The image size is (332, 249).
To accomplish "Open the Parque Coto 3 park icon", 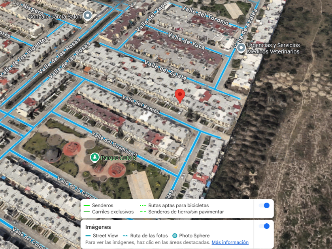I will click(94, 158).
